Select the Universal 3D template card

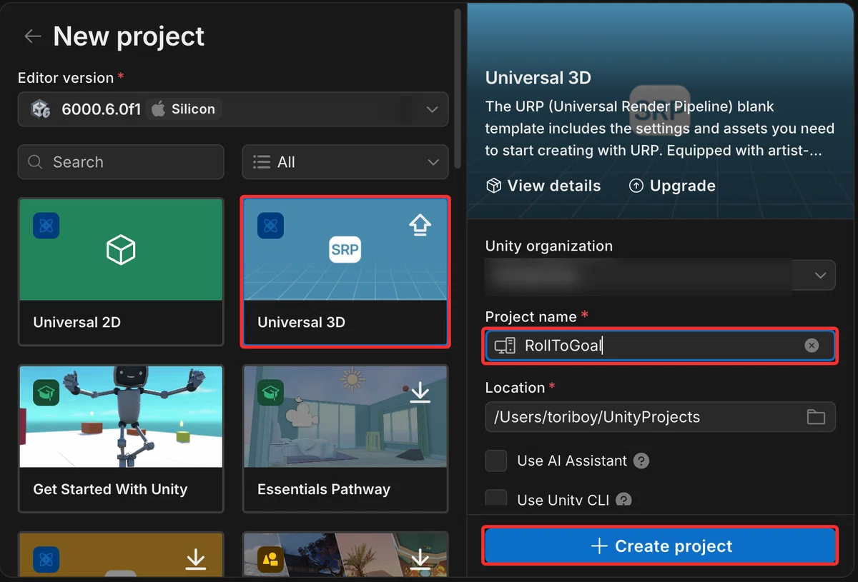point(345,272)
